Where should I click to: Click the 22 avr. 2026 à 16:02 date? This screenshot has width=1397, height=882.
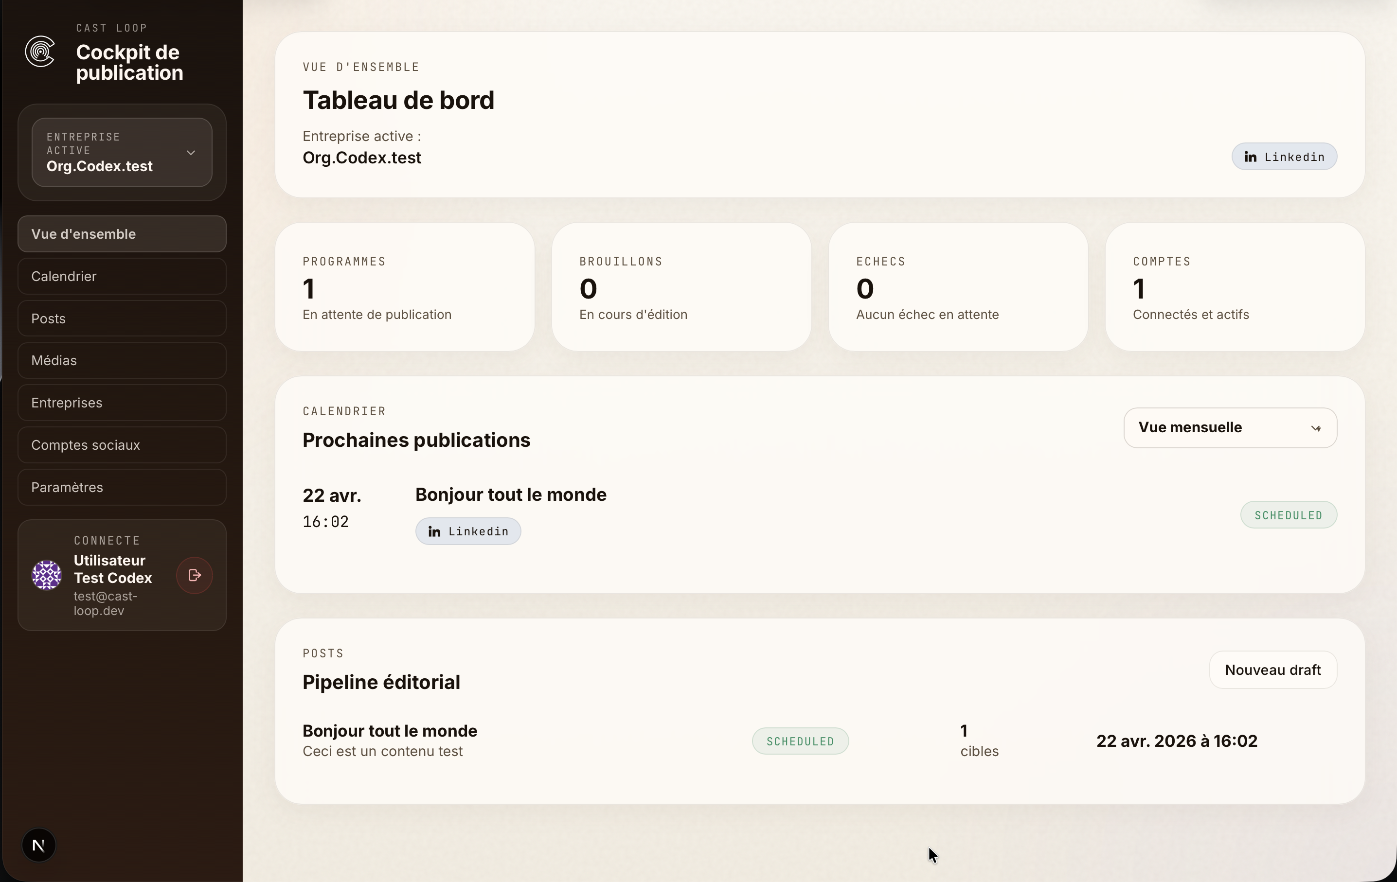[x=1177, y=741]
